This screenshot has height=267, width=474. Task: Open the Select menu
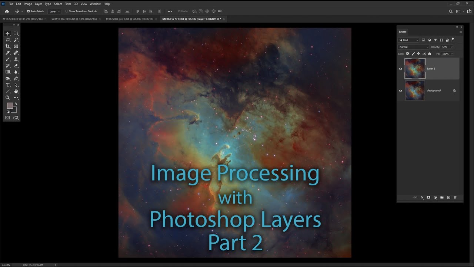coord(58,4)
